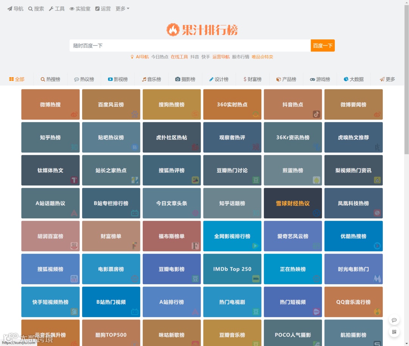Open the 更多 category tab
Image resolution: width=409 pixels, height=346 pixels.
pyautogui.click(x=387, y=79)
